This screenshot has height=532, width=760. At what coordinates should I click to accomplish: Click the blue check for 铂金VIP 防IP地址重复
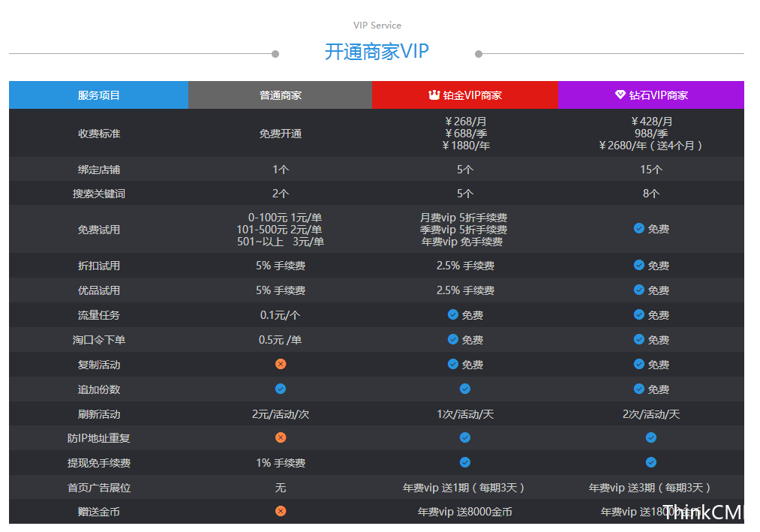coord(465,437)
